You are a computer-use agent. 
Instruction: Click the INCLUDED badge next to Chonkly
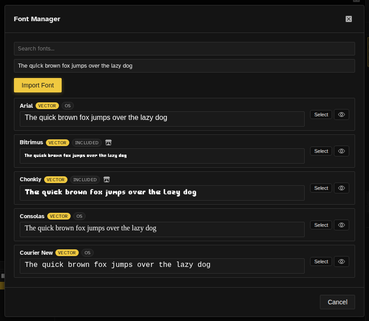(x=85, y=180)
